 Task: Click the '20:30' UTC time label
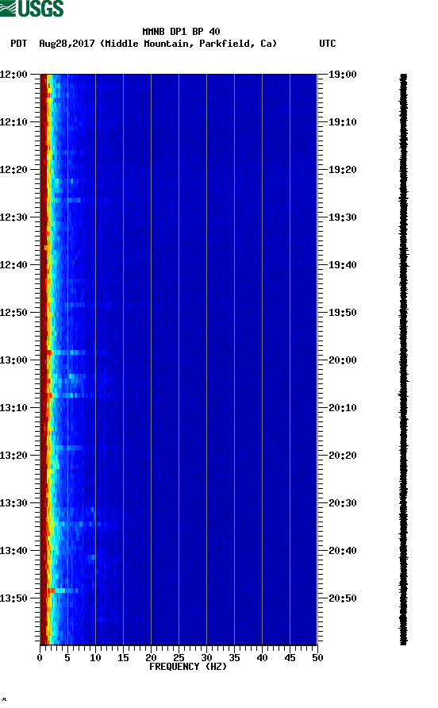coord(342,503)
